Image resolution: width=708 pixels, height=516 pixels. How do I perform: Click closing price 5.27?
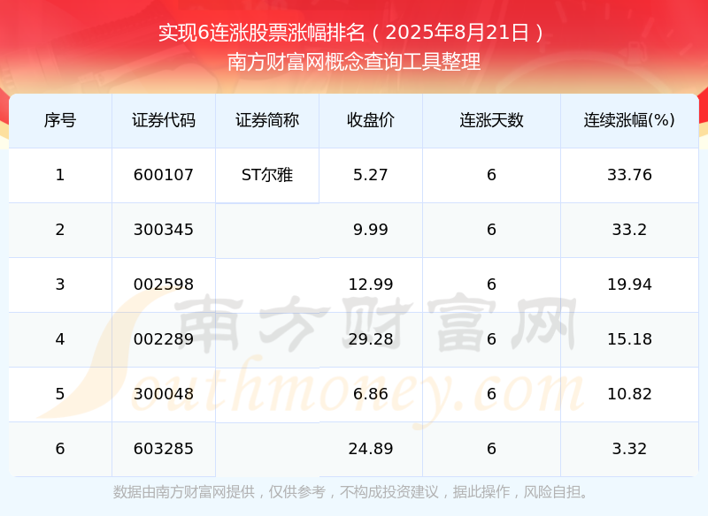(371, 175)
